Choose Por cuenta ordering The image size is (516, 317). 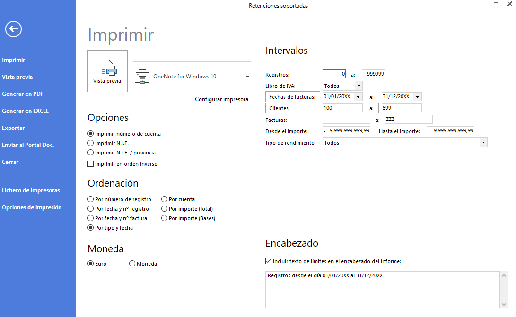[x=164, y=199]
